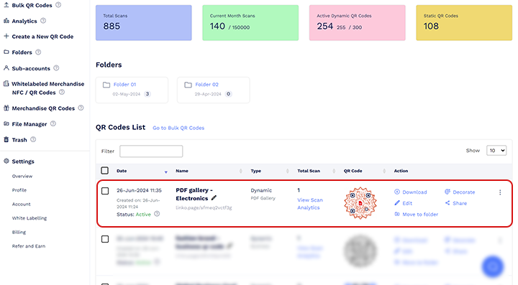
Task: Click the pencil icon beside PDF gallery name
Action: (214, 197)
